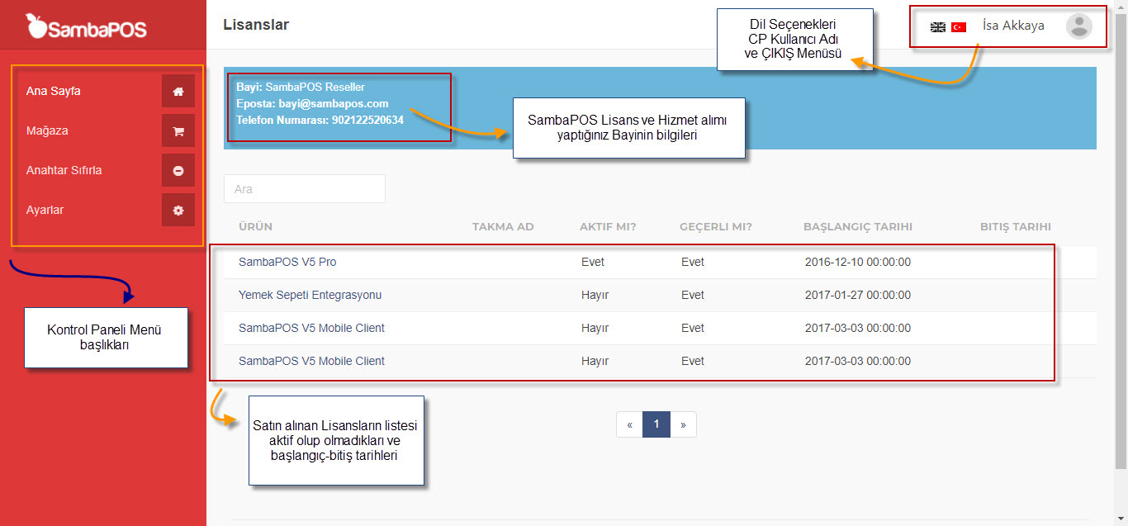Go to previous page with « button
The image size is (1128, 526).
click(x=629, y=424)
